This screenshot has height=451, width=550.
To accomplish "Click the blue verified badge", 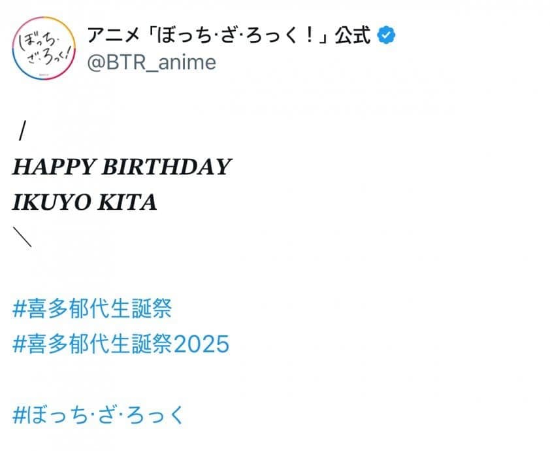I will pos(387,35).
